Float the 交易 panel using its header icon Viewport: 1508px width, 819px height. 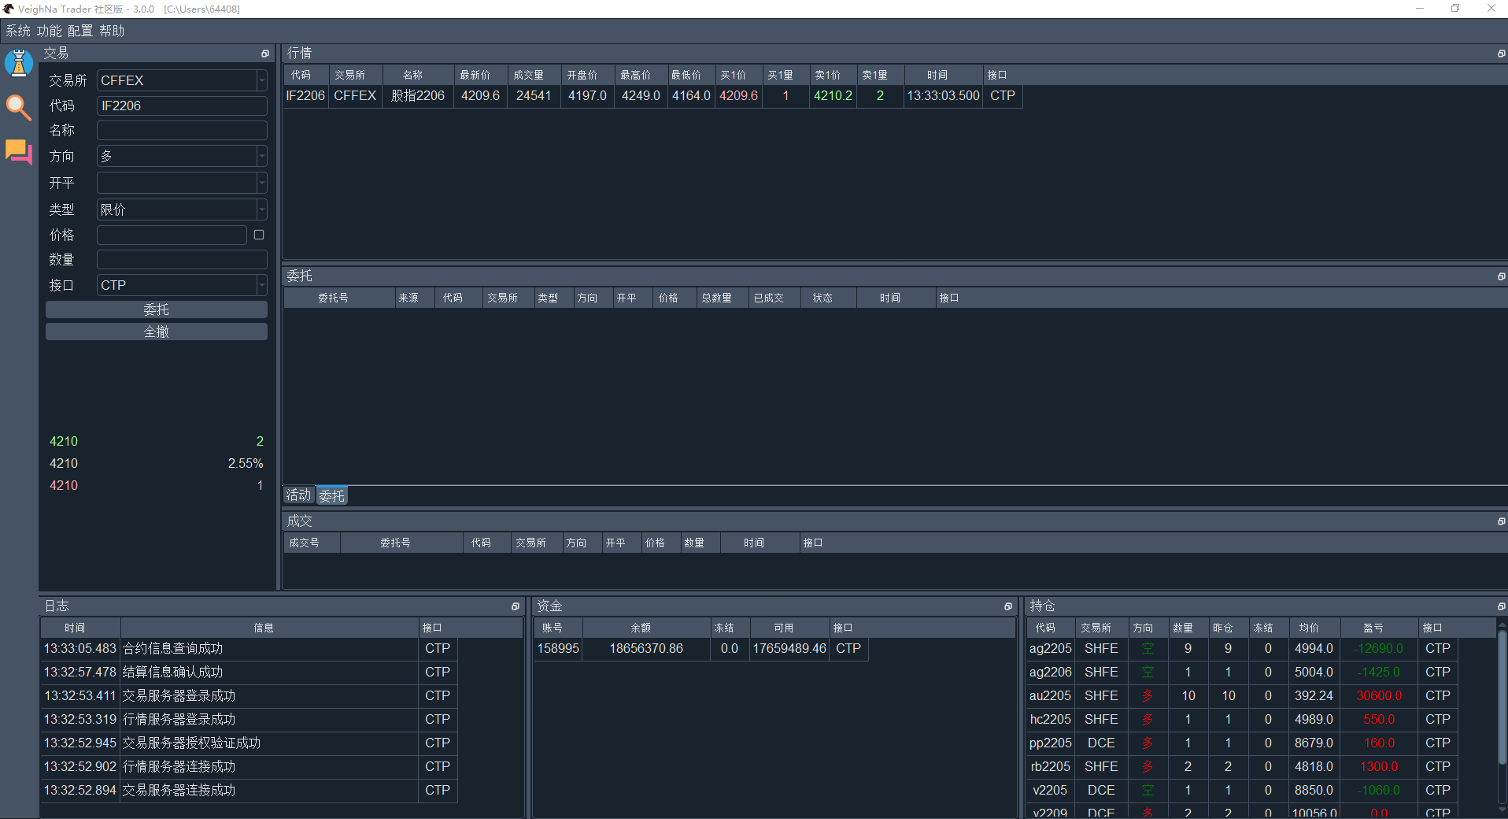(265, 54)
